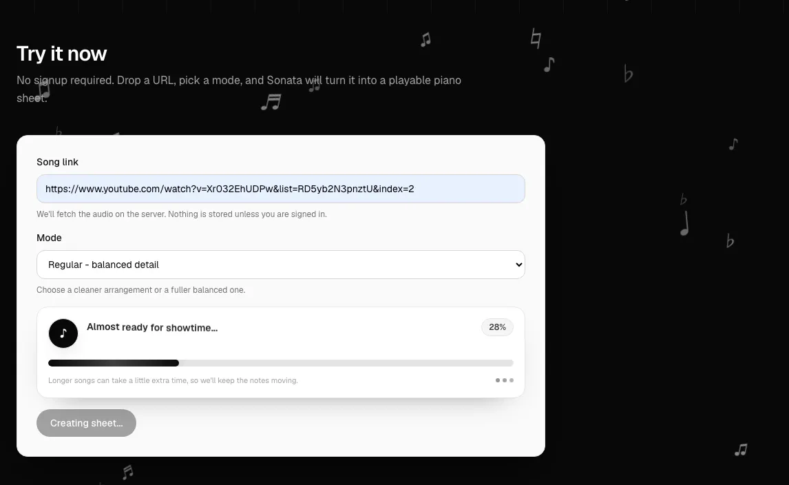Click the "Mode" label
The image size is (789, 485).
pyautogui.click(x=49, y=238)
